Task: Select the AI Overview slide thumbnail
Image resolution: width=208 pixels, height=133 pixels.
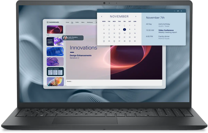Action: coord(55,41)
